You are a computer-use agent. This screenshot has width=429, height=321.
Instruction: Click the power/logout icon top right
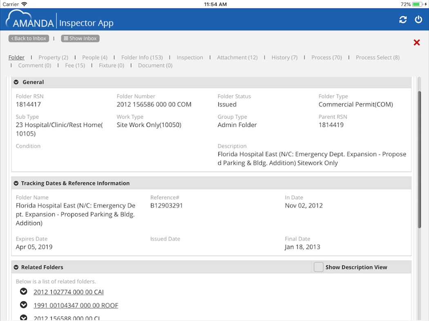[x=418, y=19]
